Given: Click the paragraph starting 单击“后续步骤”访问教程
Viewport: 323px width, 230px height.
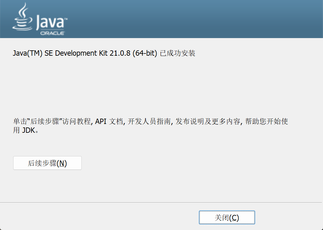Looking at the screenshot, I should tap(151, 126).
